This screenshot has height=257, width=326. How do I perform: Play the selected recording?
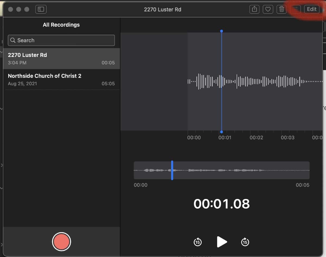[x=222, y=242]
